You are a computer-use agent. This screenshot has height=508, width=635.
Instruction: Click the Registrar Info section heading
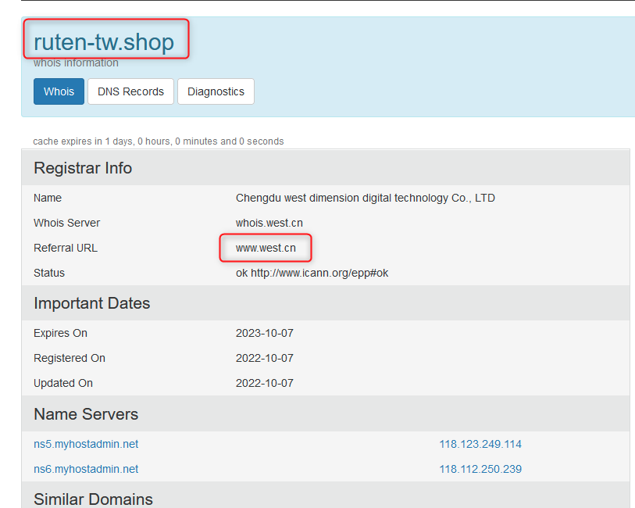tap(83, 168)
